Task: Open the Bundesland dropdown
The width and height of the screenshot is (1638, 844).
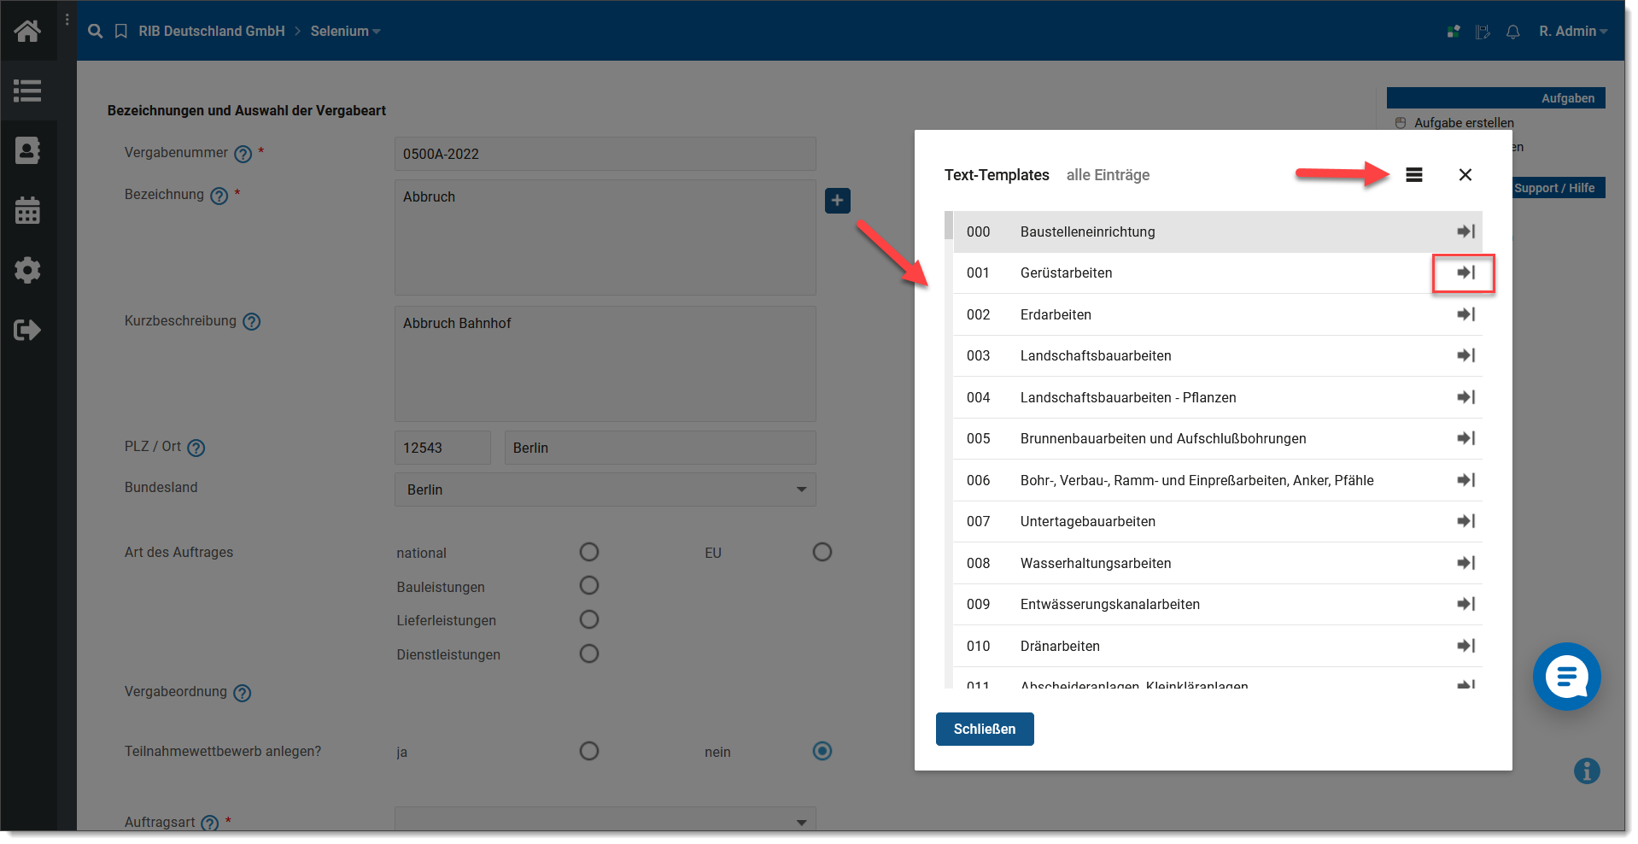Action: point(605,489)
